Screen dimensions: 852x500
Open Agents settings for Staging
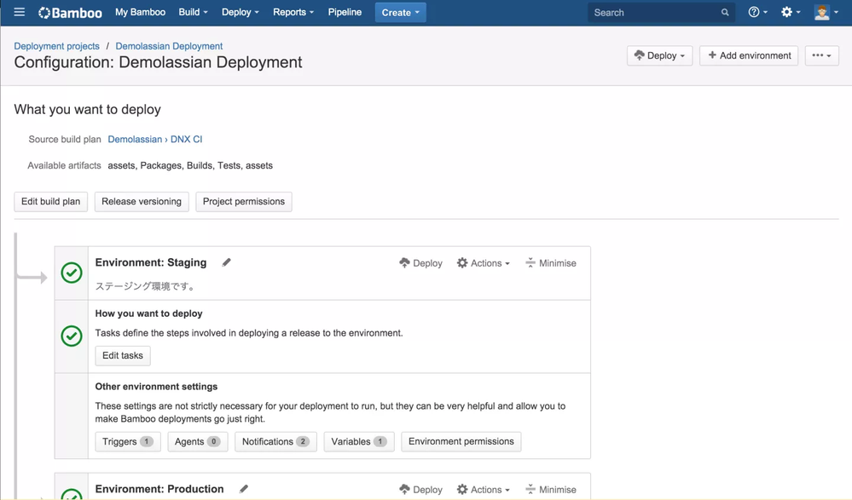click(197, 442)
